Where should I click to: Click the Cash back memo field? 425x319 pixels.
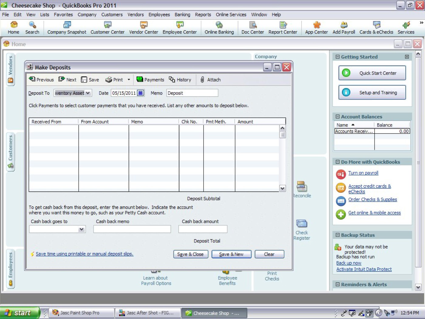click(132, 229)
